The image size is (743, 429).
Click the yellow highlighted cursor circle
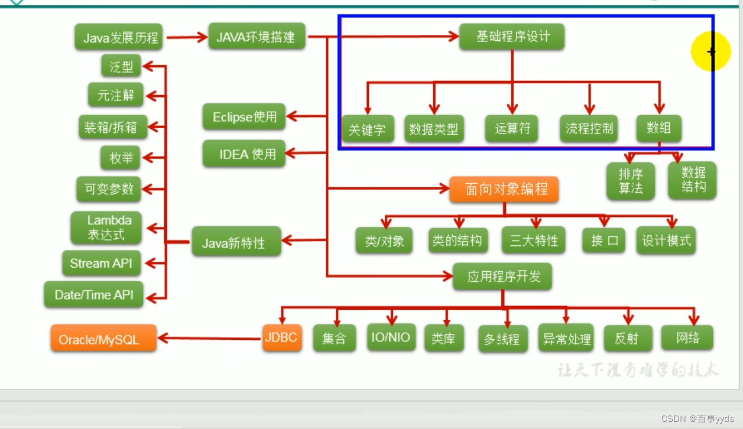[x=710, y=51]
